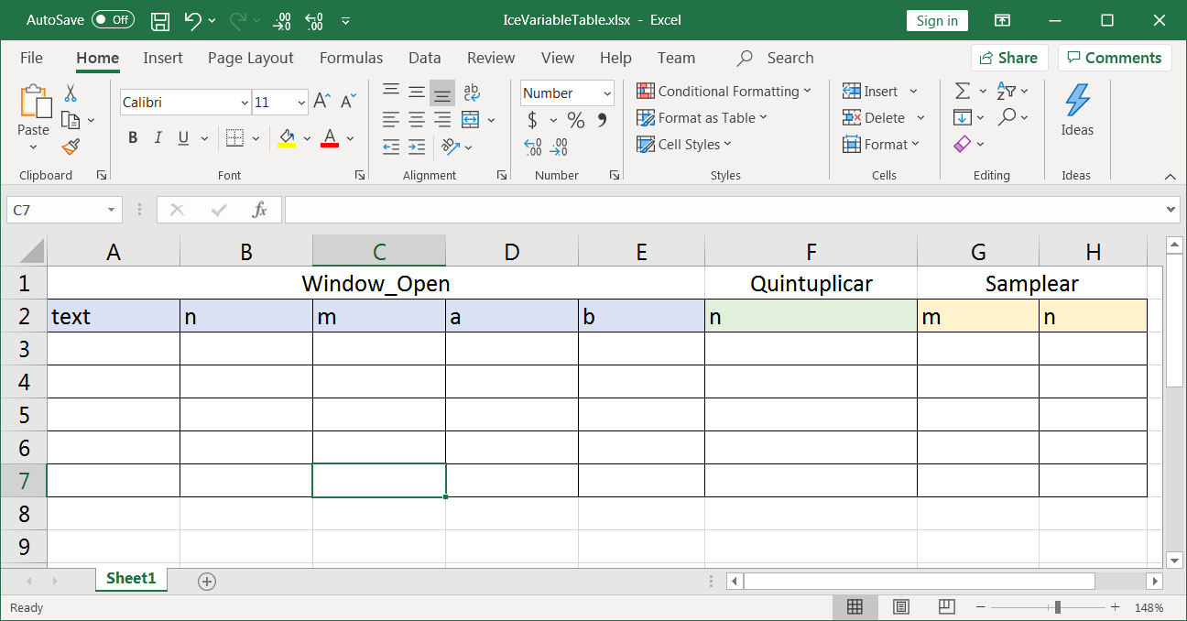This screenshot has height=621, width=1187.
Task: Apply Comma Style format
Action: click(602, 120)
